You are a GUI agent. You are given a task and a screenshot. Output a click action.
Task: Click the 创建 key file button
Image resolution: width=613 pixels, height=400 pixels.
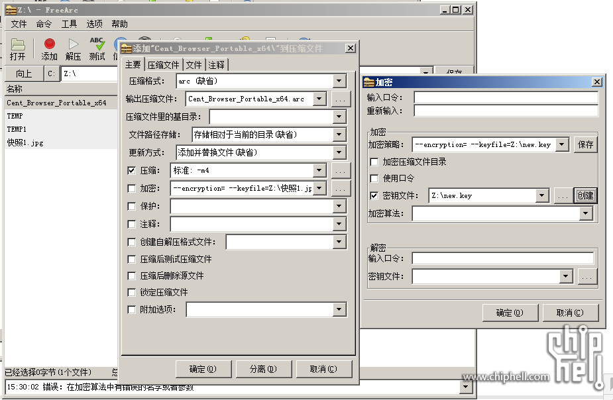click(x=585, y=195)
